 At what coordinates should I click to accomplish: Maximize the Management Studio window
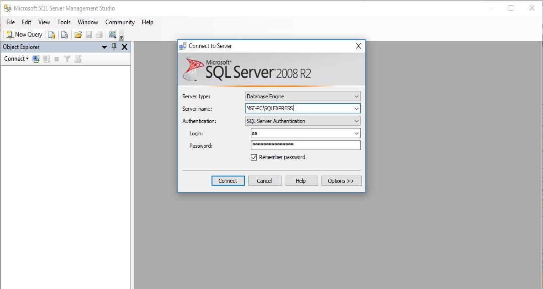coord(511,8)
